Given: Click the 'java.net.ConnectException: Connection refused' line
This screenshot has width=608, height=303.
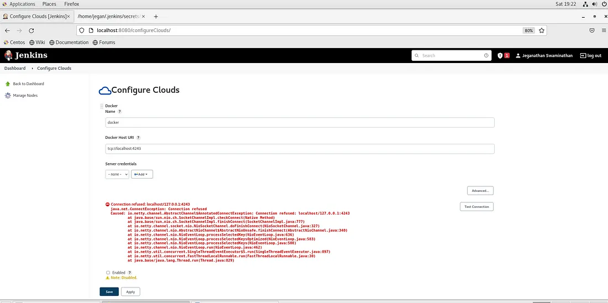Looking at the screenshot, I should click(x=159, y=208).
